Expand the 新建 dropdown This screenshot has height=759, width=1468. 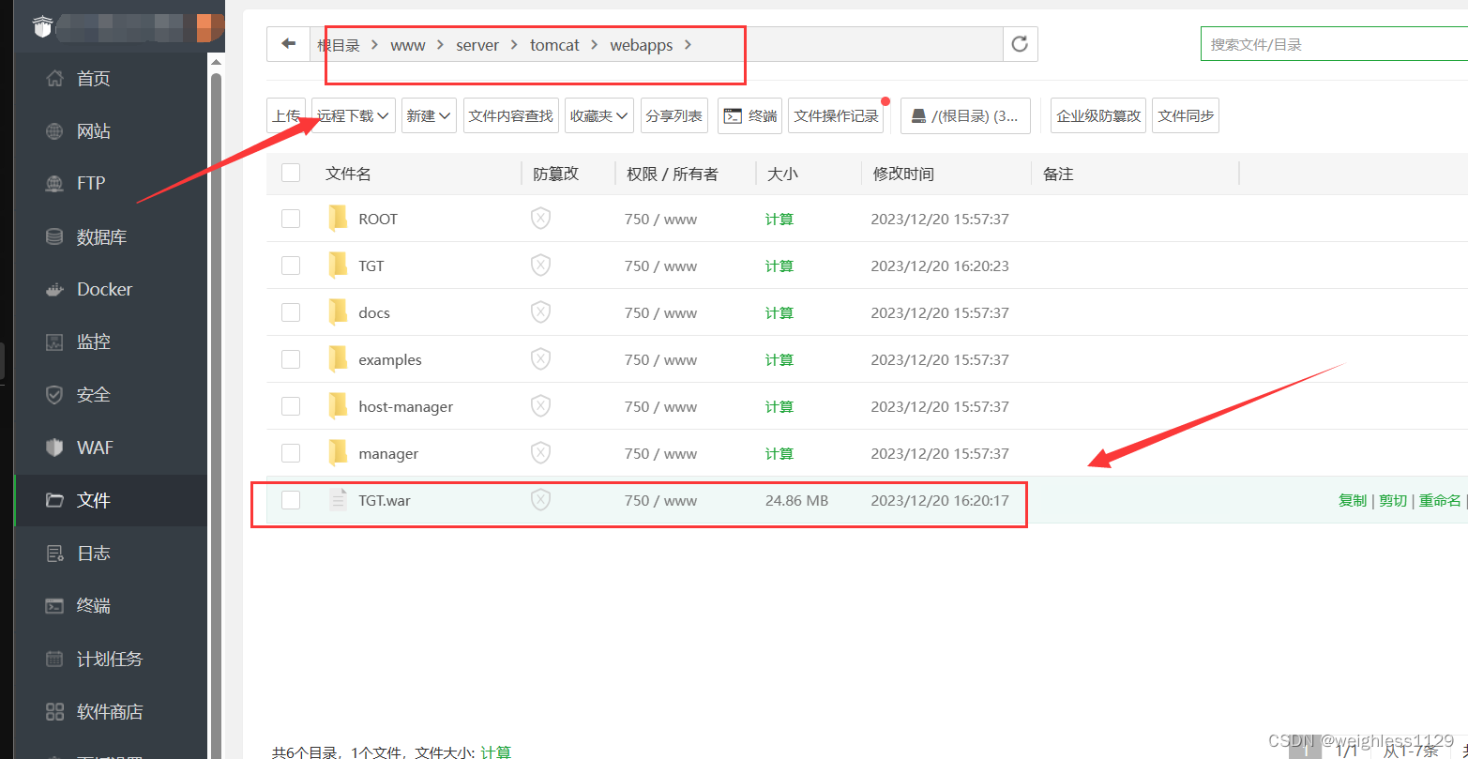(x=429, y=115)
